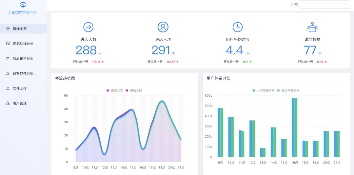354x175 pixels.
Task: Click the 10点 green bar in 用户停留时长
Action: pos(232,137)
